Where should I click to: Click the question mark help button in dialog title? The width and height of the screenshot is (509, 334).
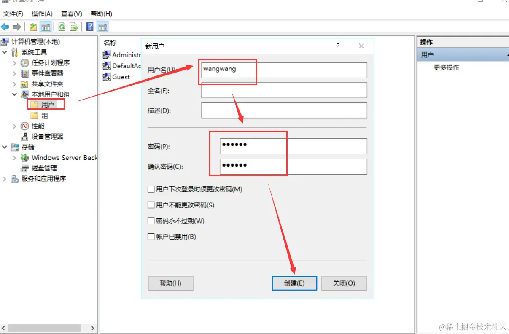[x=338, y=46]
